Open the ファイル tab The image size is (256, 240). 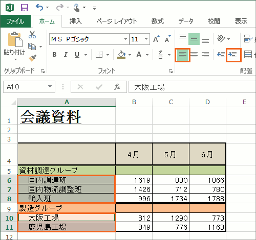point(15,21)
